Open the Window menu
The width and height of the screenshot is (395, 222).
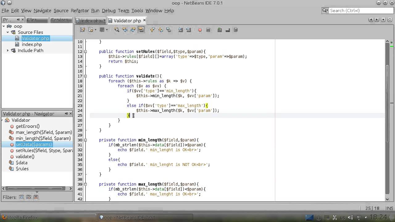(x=154, y=10)
